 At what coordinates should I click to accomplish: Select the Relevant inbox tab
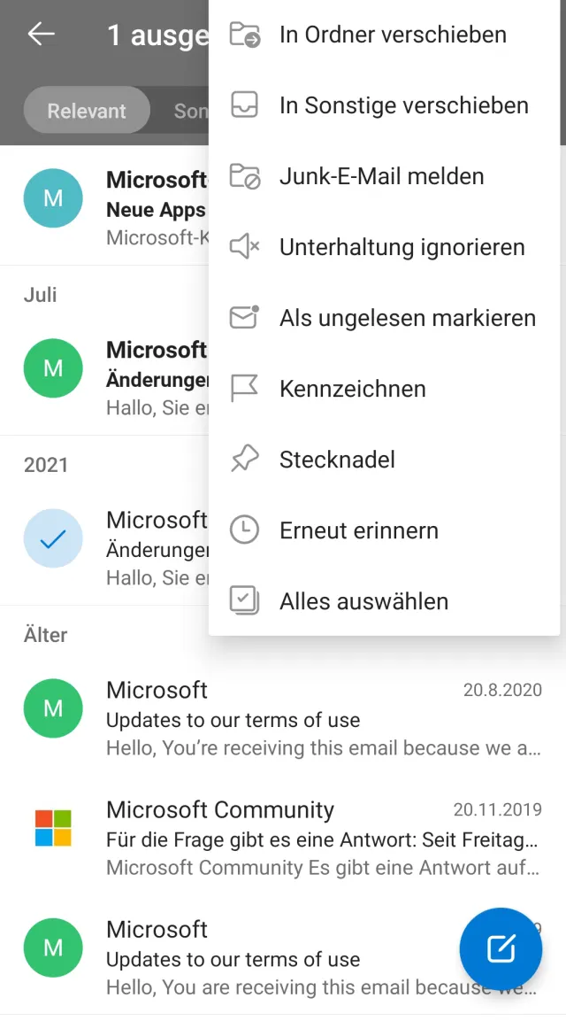(87, 111)
